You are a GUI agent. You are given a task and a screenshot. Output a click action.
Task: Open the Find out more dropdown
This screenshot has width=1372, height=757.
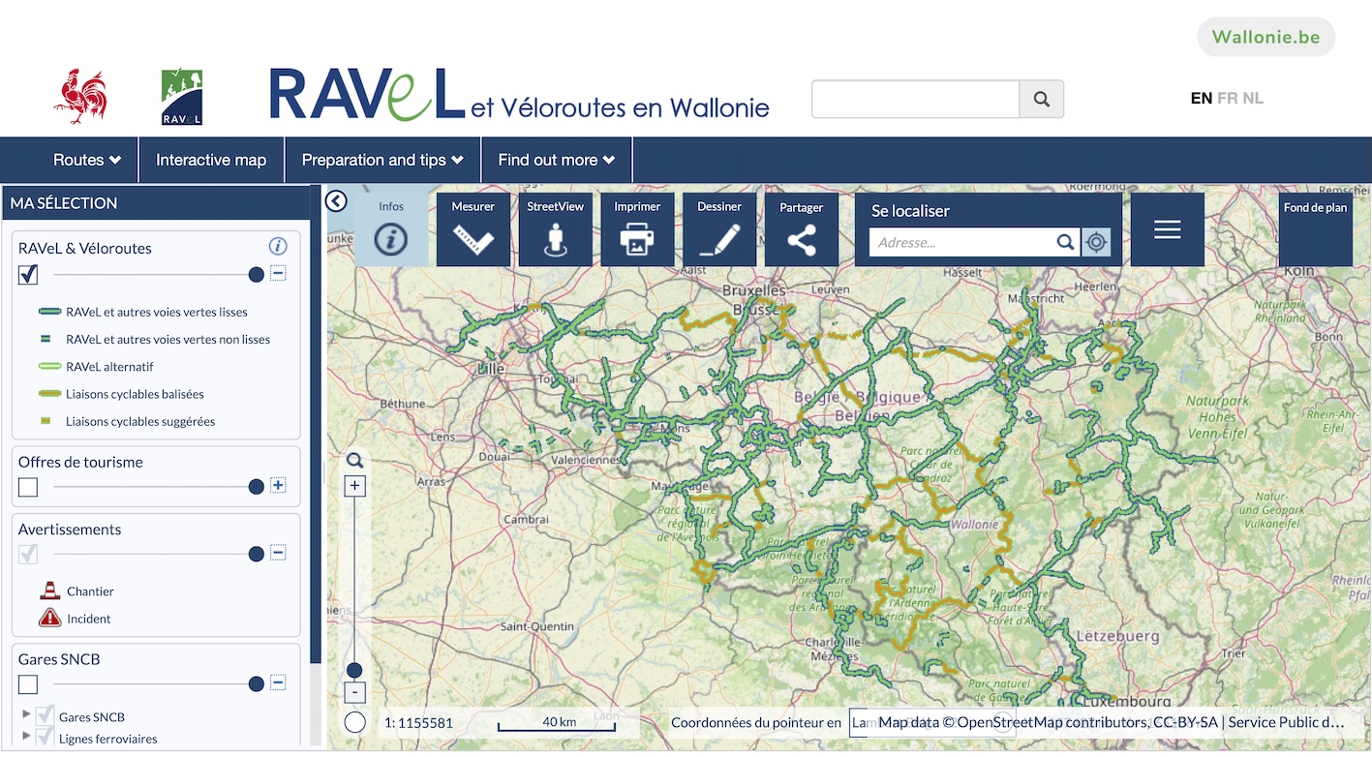point(557,160)
